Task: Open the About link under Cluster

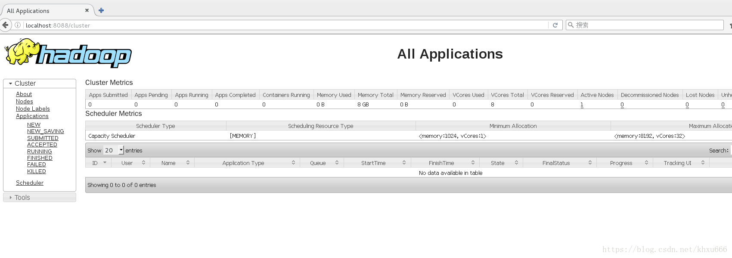Action: coord(24,94)
